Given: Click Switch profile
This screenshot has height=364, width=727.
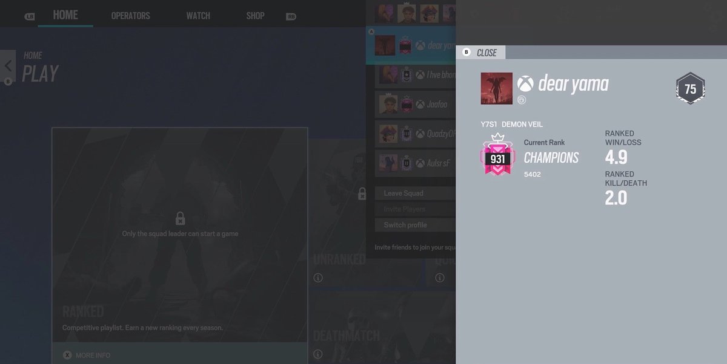Looking at the screenshot, I should pyautogui.click(x=415, y=225).
